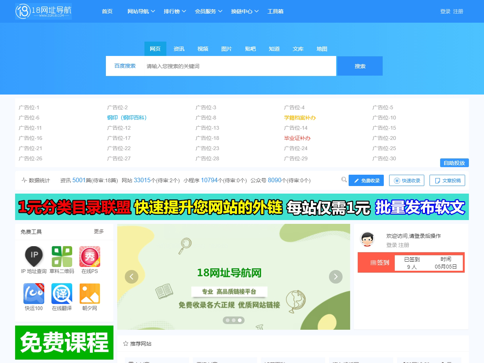Click the 18网址导航 site logo
This screenshot has height=363, width=484.
pos(43,11)
